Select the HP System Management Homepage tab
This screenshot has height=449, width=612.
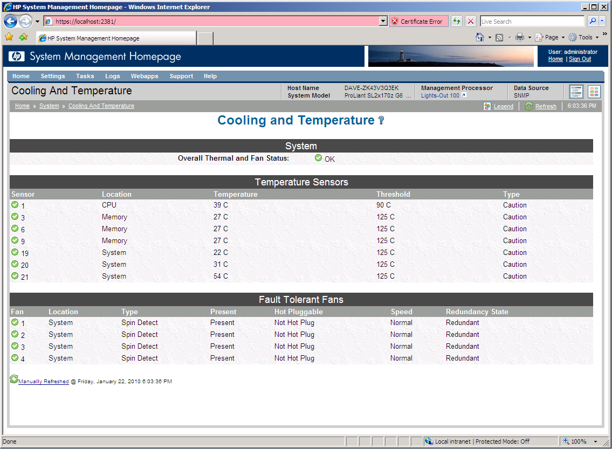point(116,38)
